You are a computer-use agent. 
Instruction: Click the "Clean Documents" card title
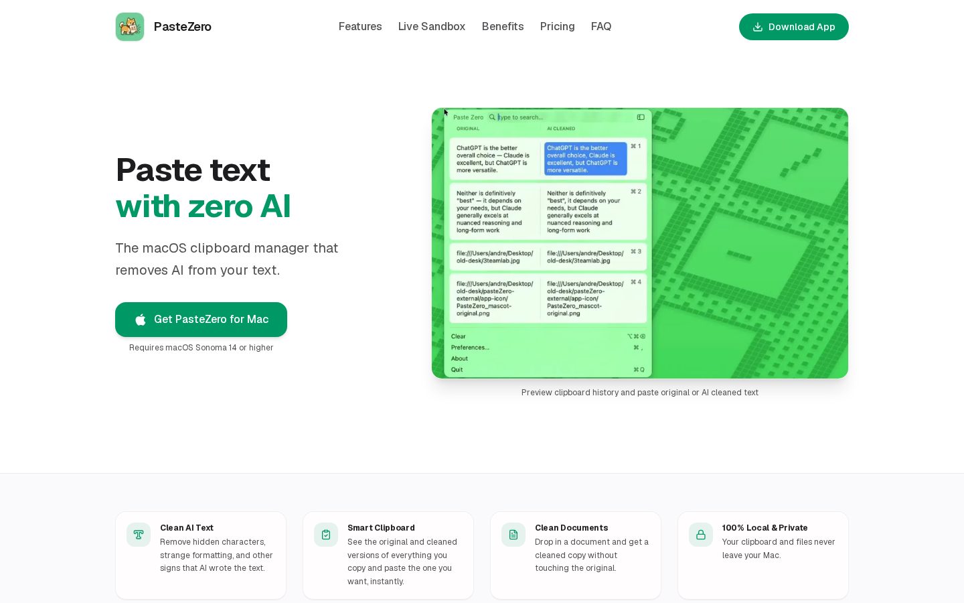pyautogui.click(x=572, y=528)
